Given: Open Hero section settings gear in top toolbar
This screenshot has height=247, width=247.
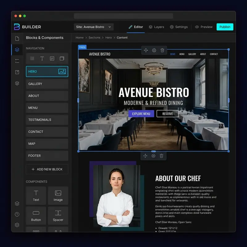Looking at the screenshot, I should 154,50.
